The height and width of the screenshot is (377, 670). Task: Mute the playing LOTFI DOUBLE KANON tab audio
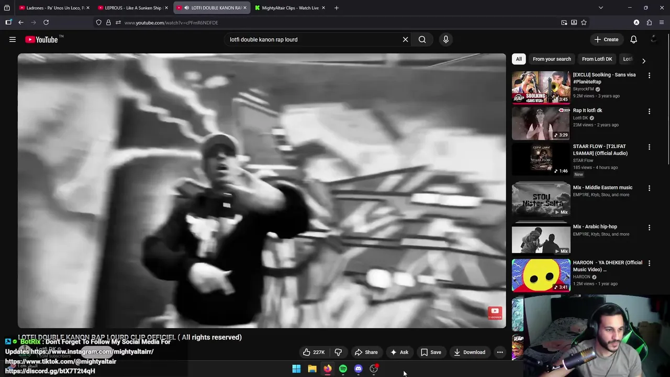click(x=186, y=8)
